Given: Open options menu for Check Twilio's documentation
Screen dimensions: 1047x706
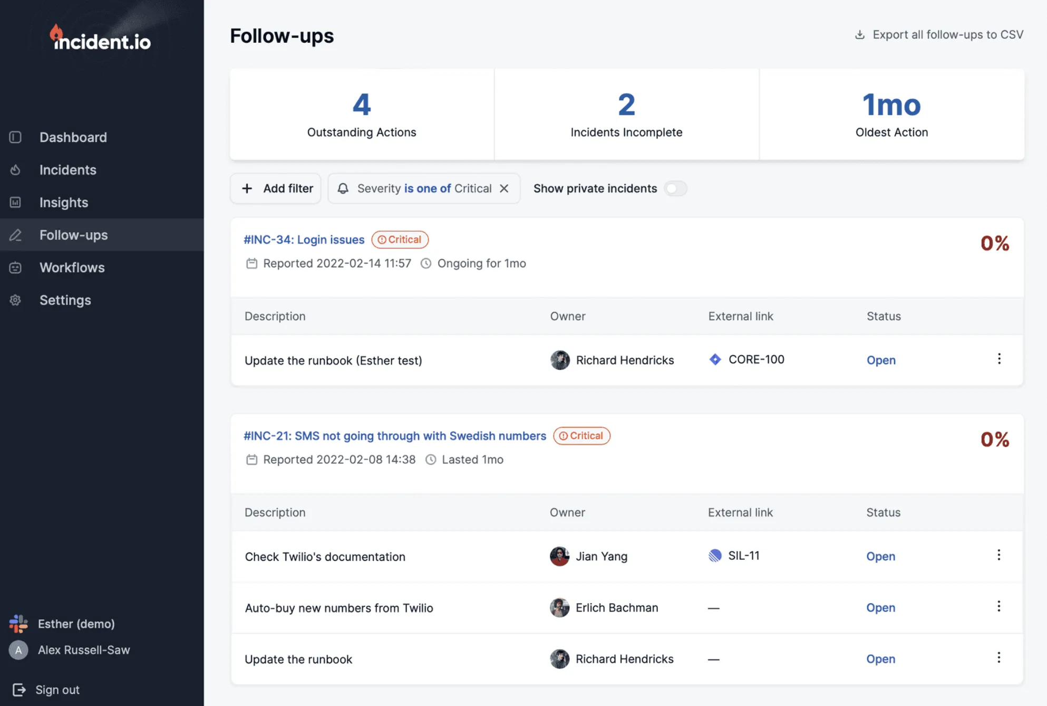Looking at the screenshot, I should pyautogui.click(x=998, y=555).
